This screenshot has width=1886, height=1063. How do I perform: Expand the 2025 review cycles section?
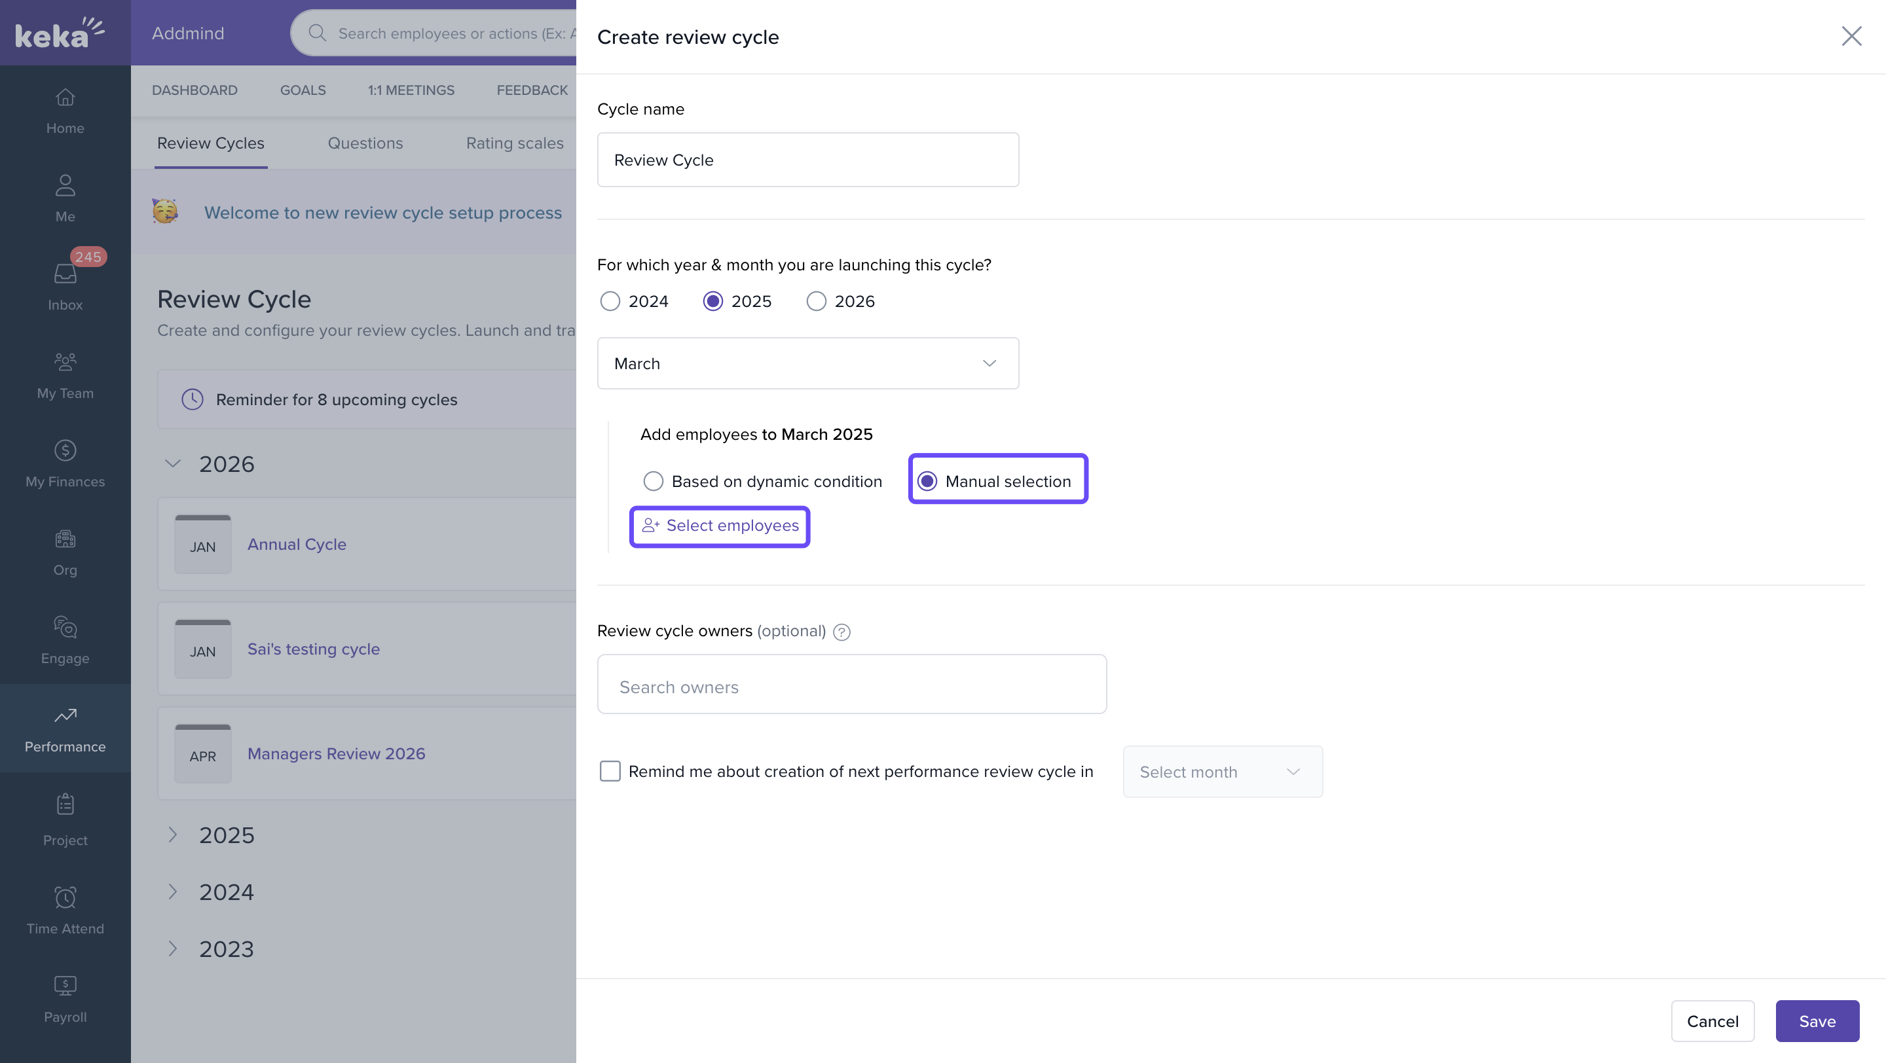click(x=173, y=835)
